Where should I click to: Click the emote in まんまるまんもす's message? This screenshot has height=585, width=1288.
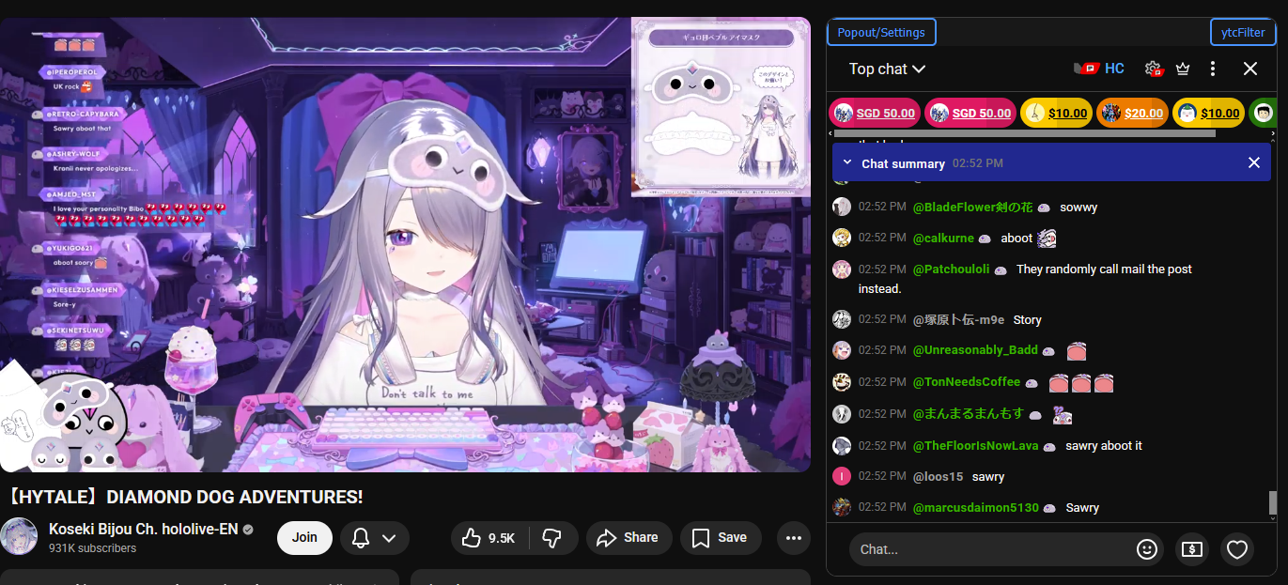(x=1063, y=414)
